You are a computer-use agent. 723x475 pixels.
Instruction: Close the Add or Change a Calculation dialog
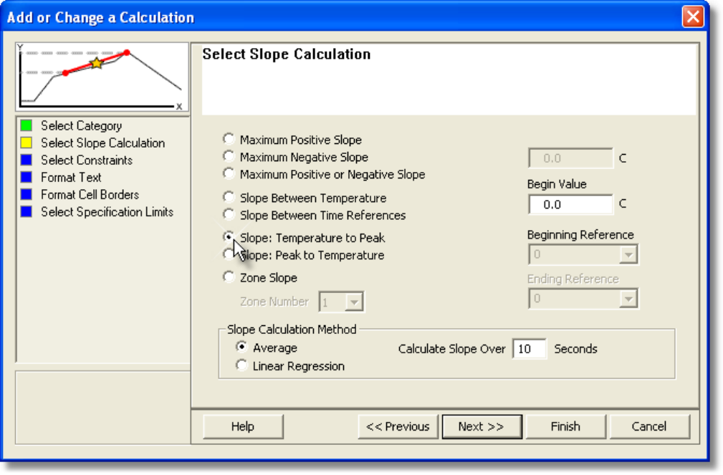(x=691, y=16)
